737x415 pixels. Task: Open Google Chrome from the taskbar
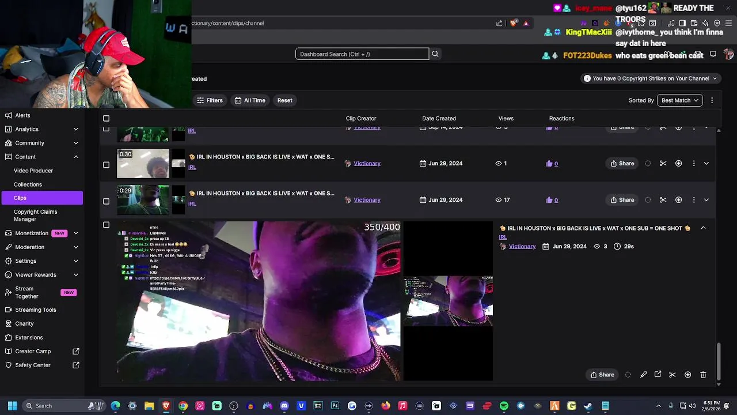[183, 406]
